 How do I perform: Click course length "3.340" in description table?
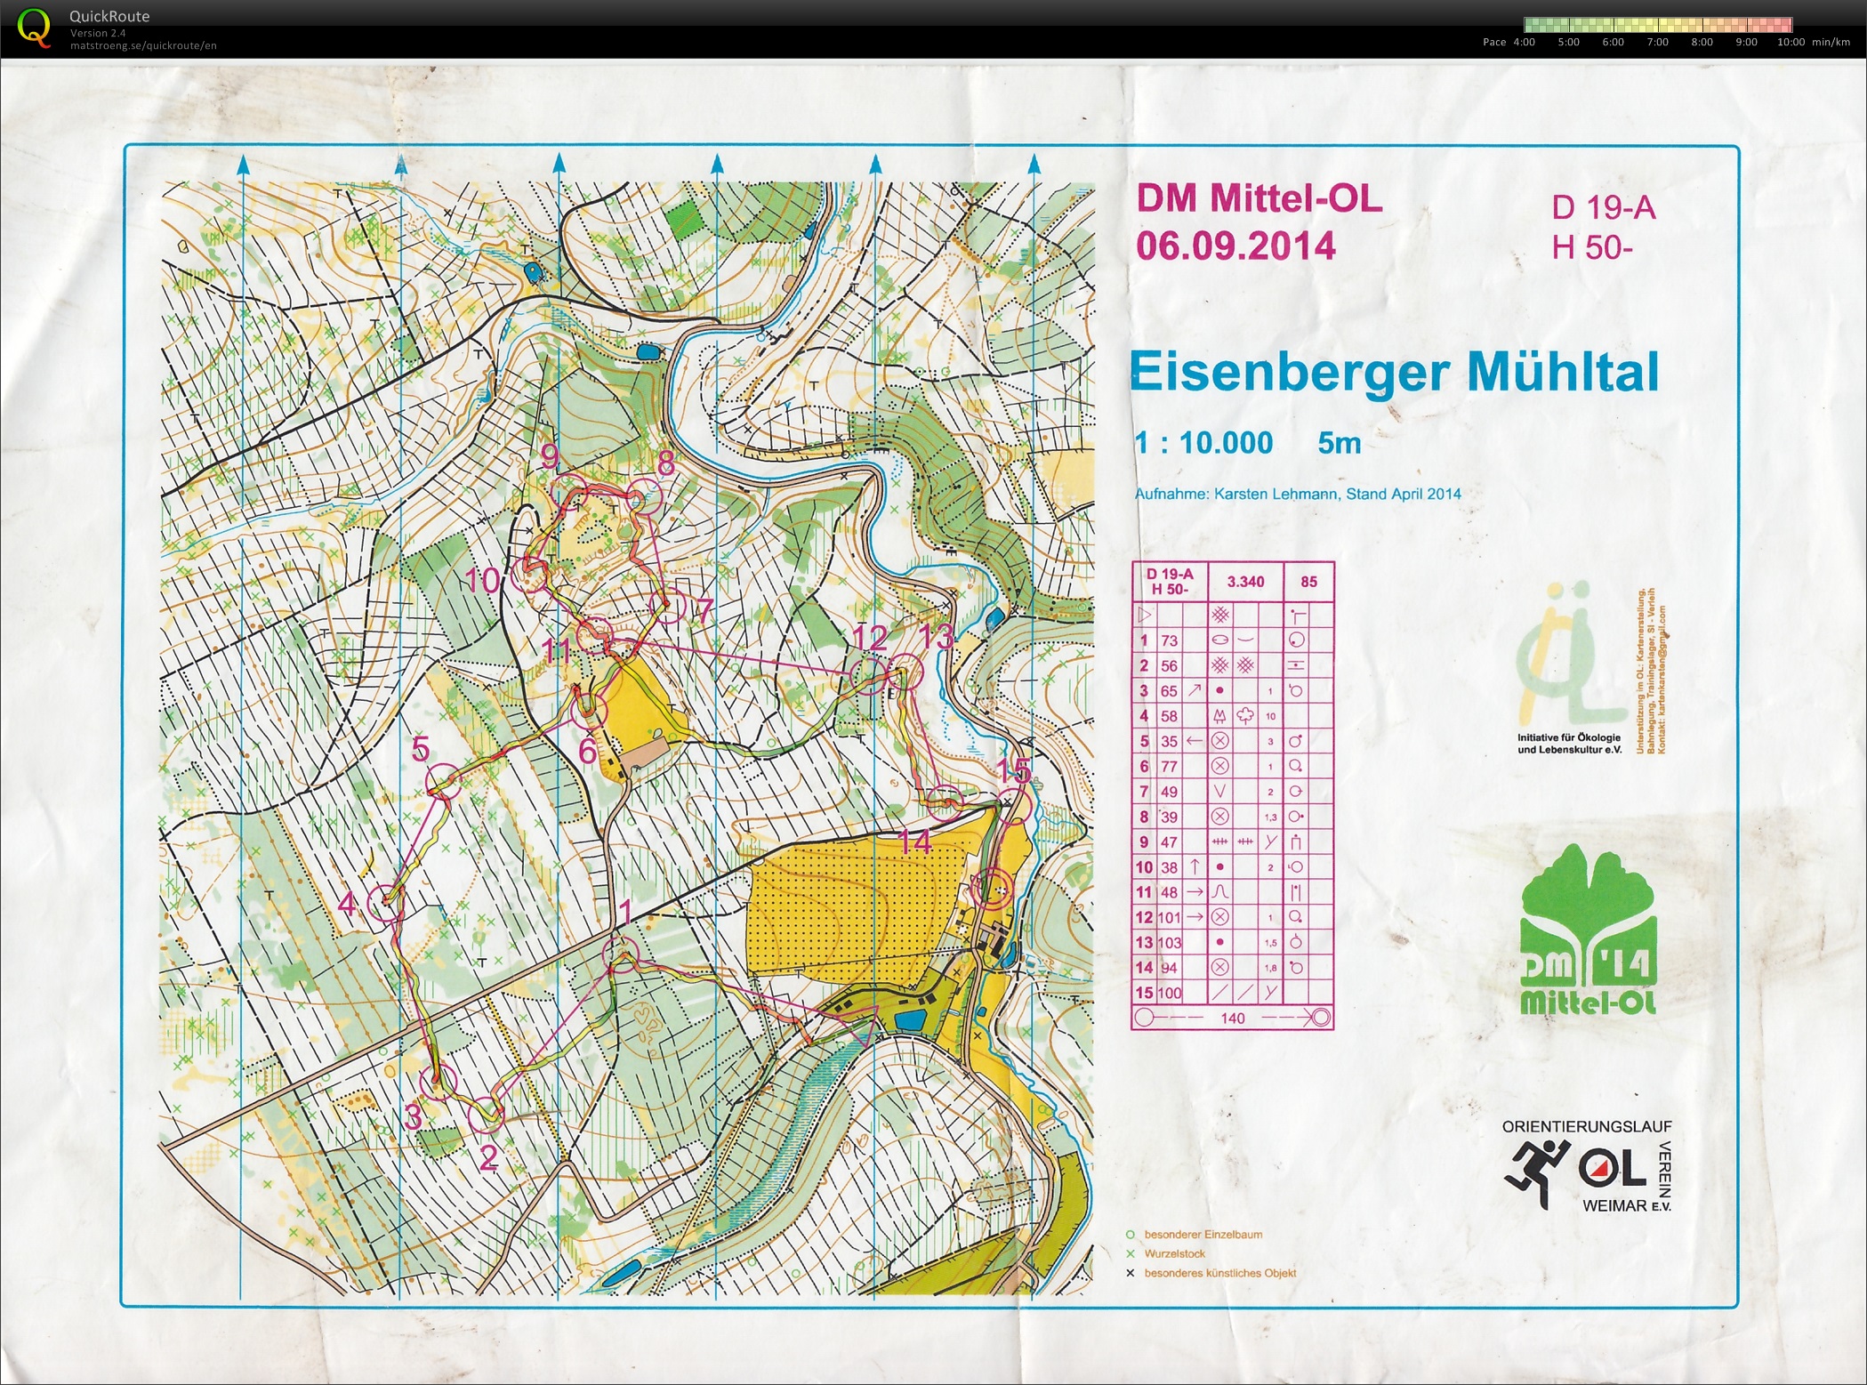tap(1245, 582)
